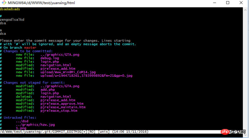Close the MINGW64 terminal window
This screenshot has height=138, width=249.
point(241,3)
